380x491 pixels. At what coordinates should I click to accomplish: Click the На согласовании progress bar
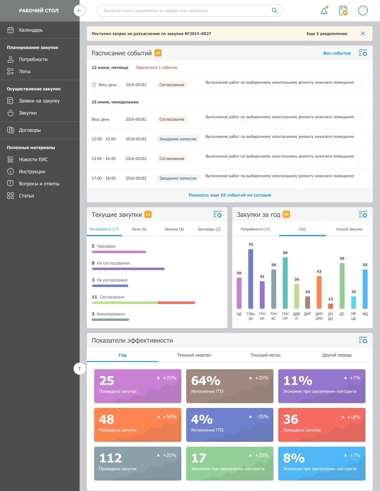pos(128,269)
